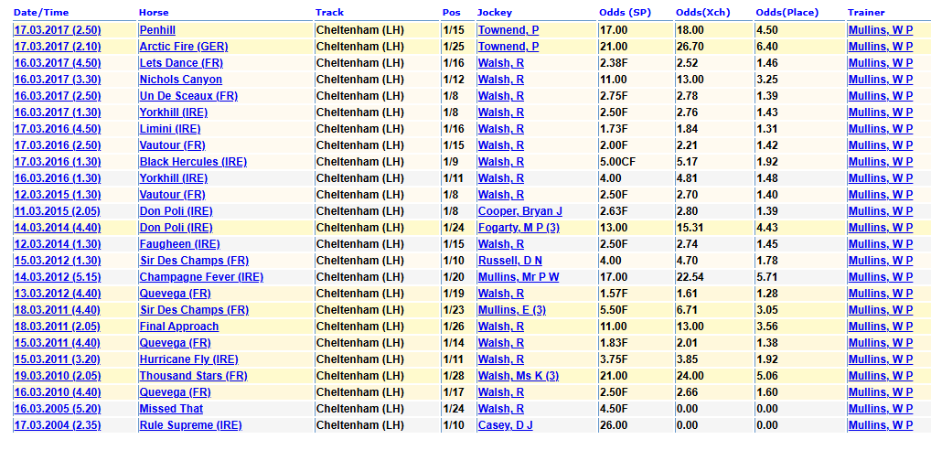The image size is (931, 450).
Task: Click the Date/Time column header
Action: (41, 13)
